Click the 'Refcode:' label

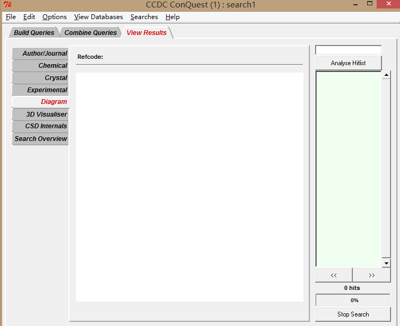coord(90,57)
